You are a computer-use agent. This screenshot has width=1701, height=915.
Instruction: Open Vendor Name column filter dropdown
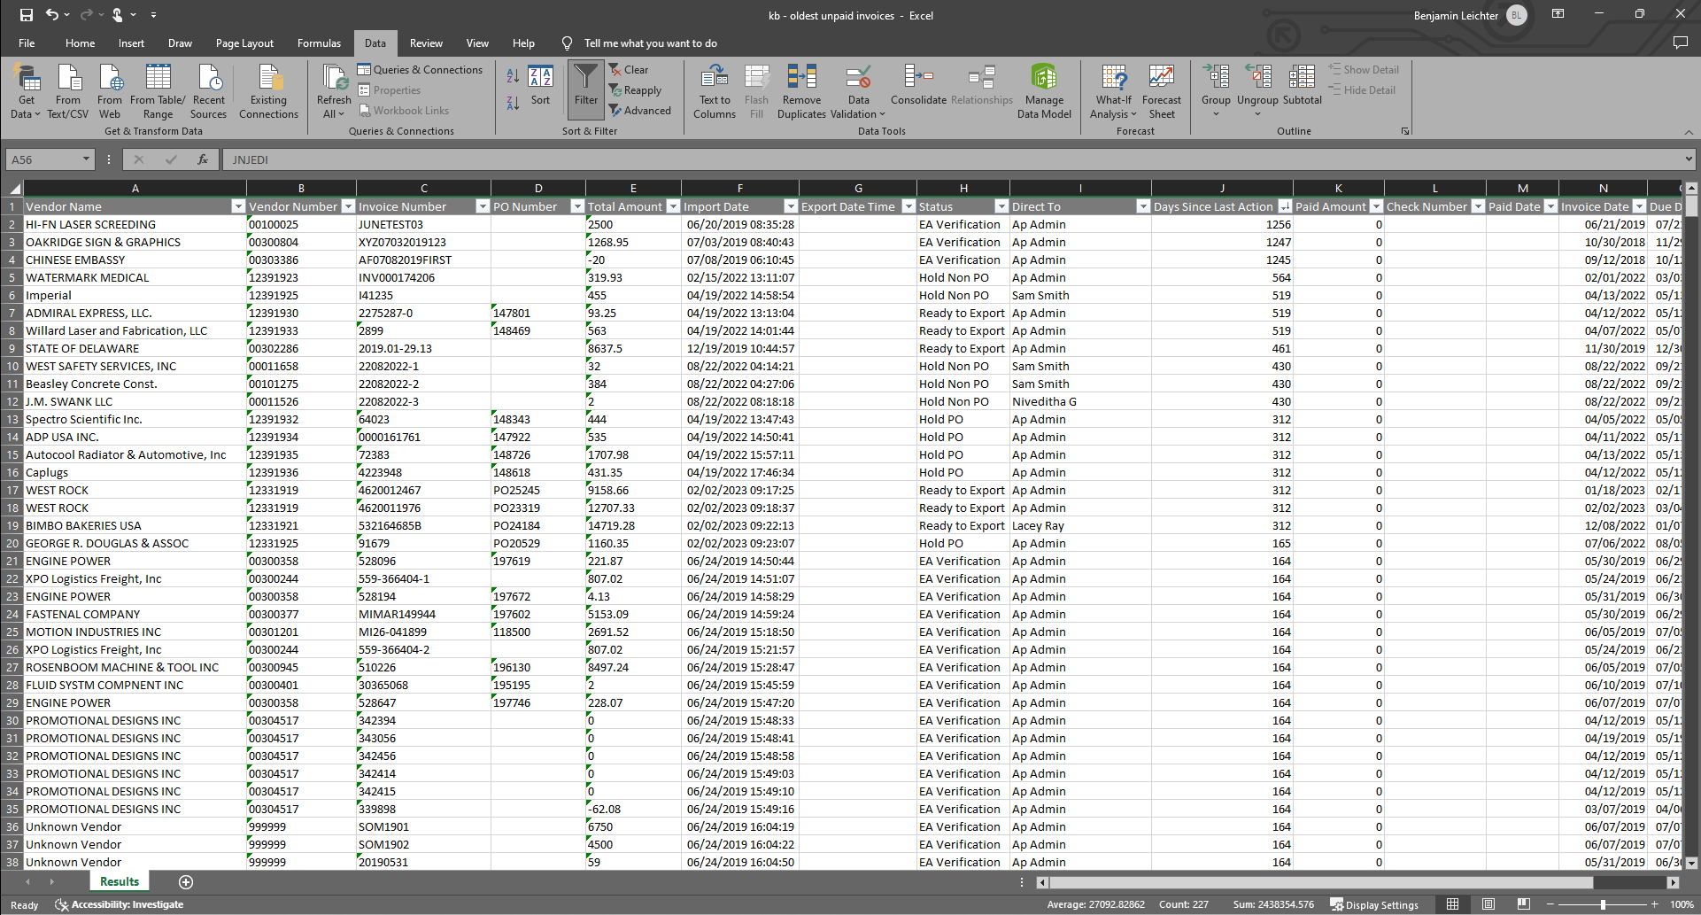pos(237,206)
